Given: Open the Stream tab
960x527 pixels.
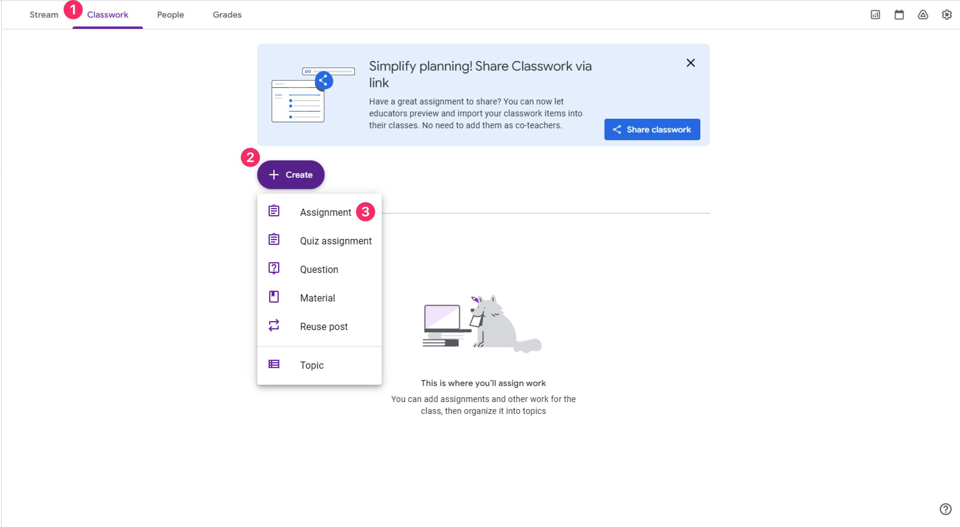Looking at the screenshot, I should (44, 15).
